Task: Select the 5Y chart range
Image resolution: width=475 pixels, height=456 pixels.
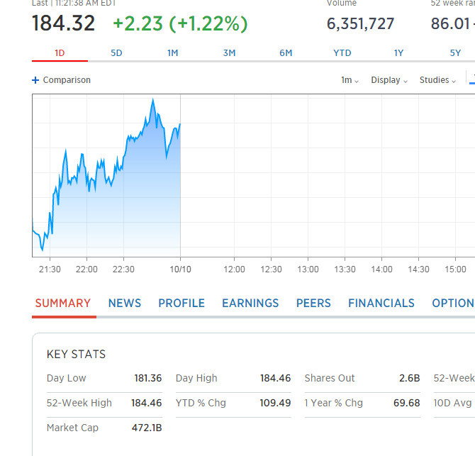Action: [x=455, y=53]
